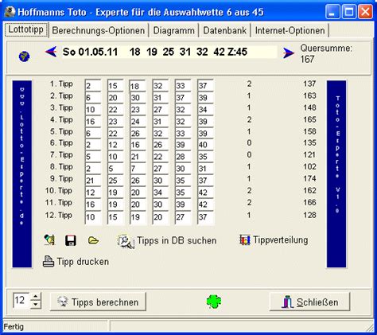Click the Schließen button
This screenshot has height=335, width=377.
309,302
